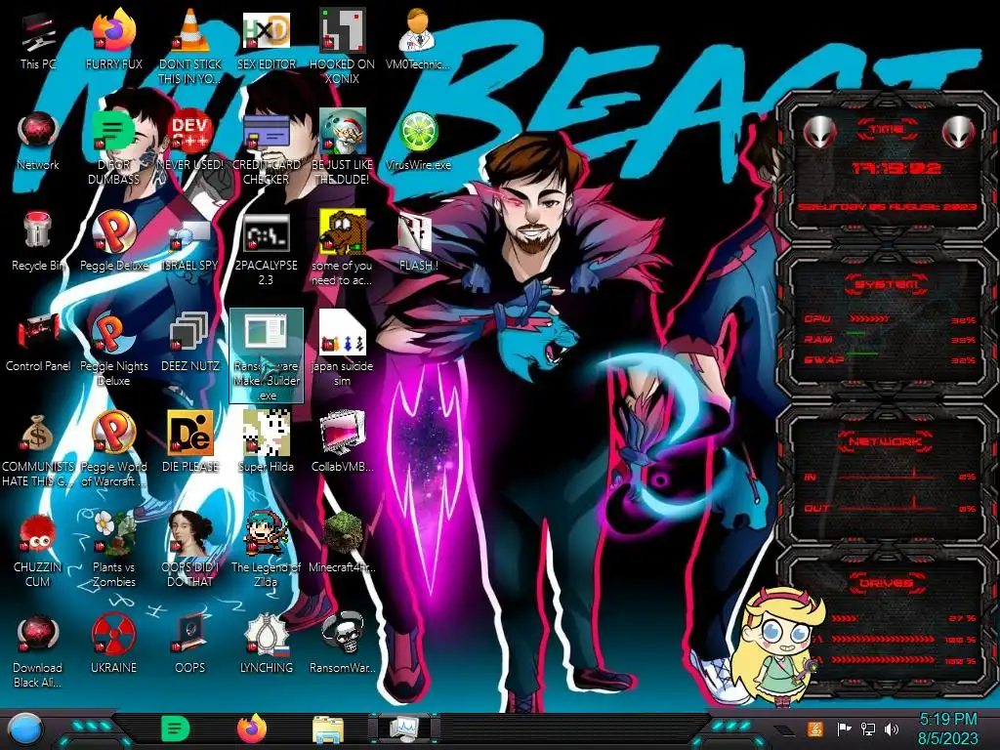1000x750 pixels.
Task: Open File Explorer from the taskbar
Action: (328, 729)
